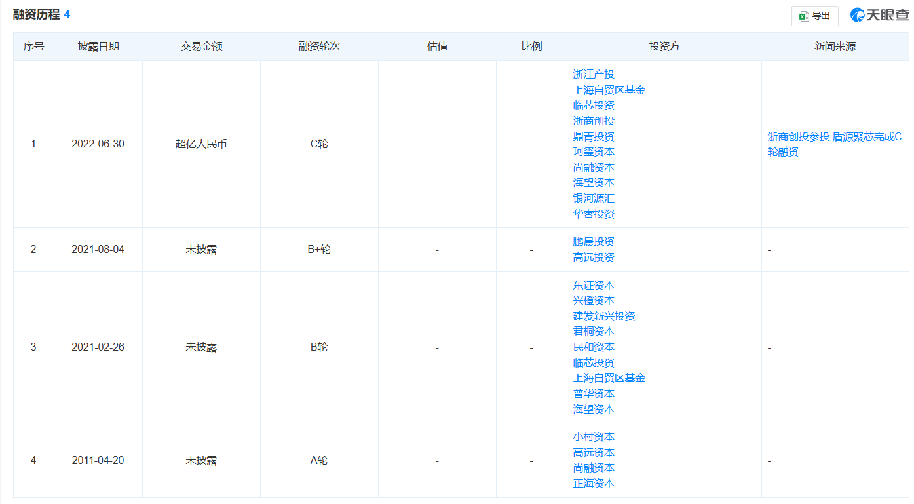
Task: Click investor 君桐资本
Action: tap(594, 331)
